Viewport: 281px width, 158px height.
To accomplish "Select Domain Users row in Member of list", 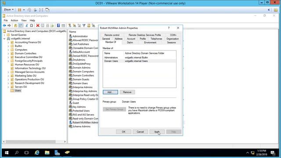I will point(140,61).
